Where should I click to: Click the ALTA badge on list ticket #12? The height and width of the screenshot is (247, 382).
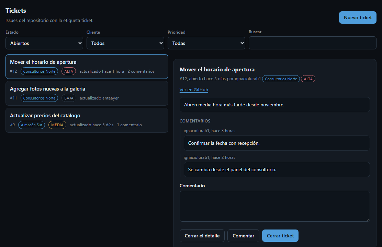click(x=69, y=71)
